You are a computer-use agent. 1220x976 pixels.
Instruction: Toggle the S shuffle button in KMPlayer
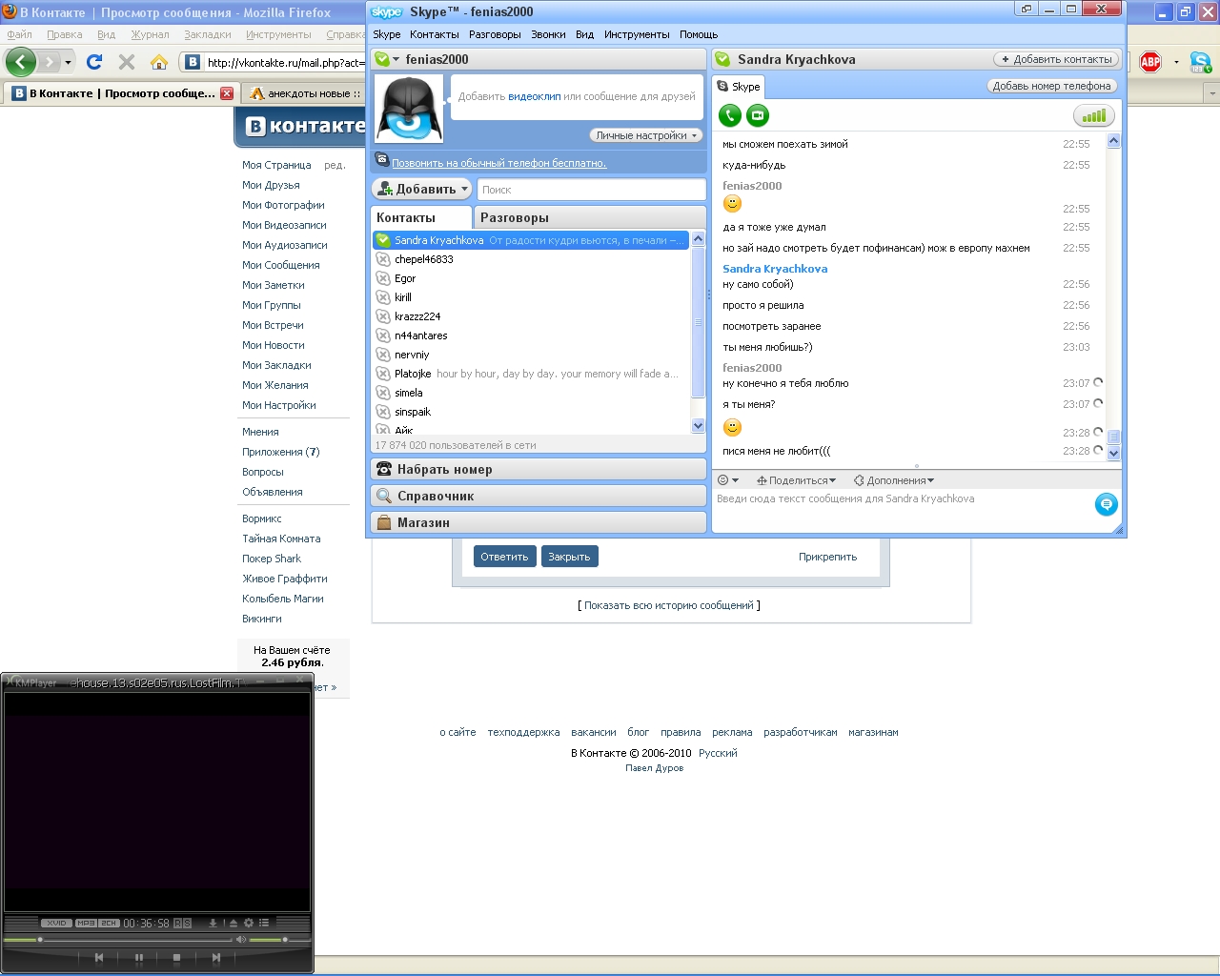tap(188, 923)
